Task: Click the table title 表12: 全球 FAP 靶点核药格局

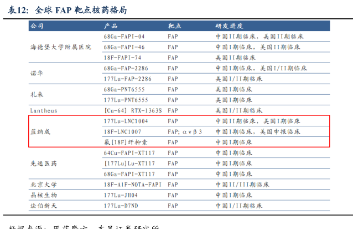Action: pyautogui.click(x=68, y=10)
